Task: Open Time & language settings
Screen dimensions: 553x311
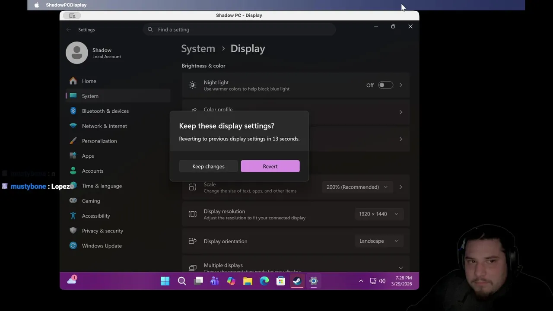Action: [118, 186]
